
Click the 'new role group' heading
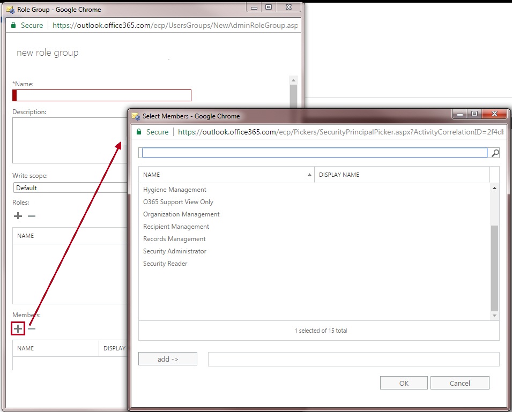[48, 53]
